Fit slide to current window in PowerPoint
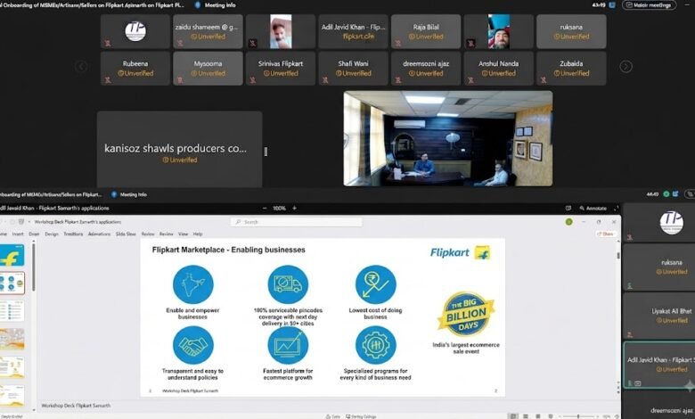 [x=617, y=416]
